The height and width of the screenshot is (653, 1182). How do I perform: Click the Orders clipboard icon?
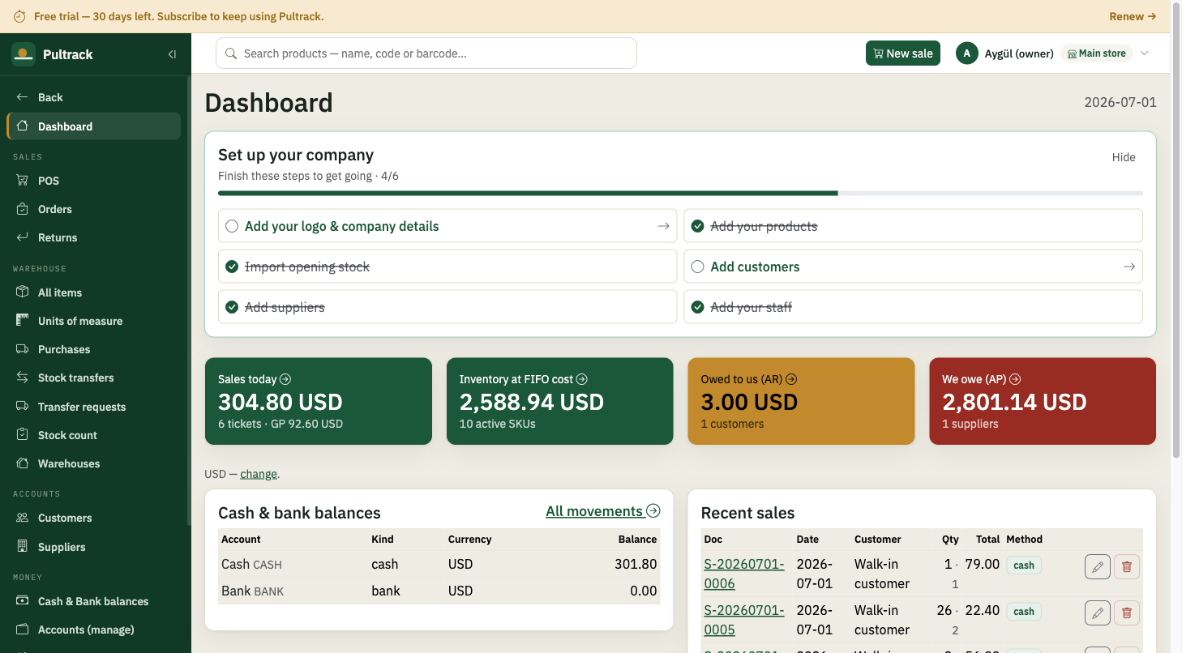(x=23, y=209)
